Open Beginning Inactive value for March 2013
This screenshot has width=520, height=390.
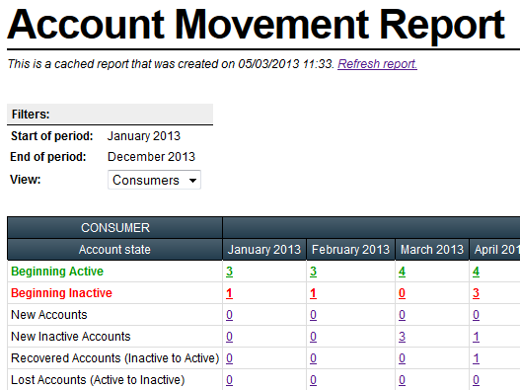(x=402, y=293)
